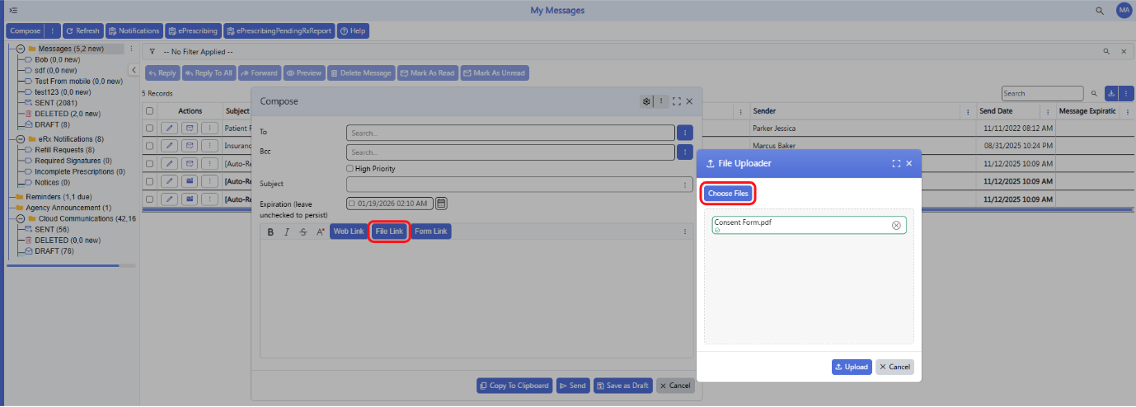Click Web Link button in Compose
1136x407 pixels.
349,232
